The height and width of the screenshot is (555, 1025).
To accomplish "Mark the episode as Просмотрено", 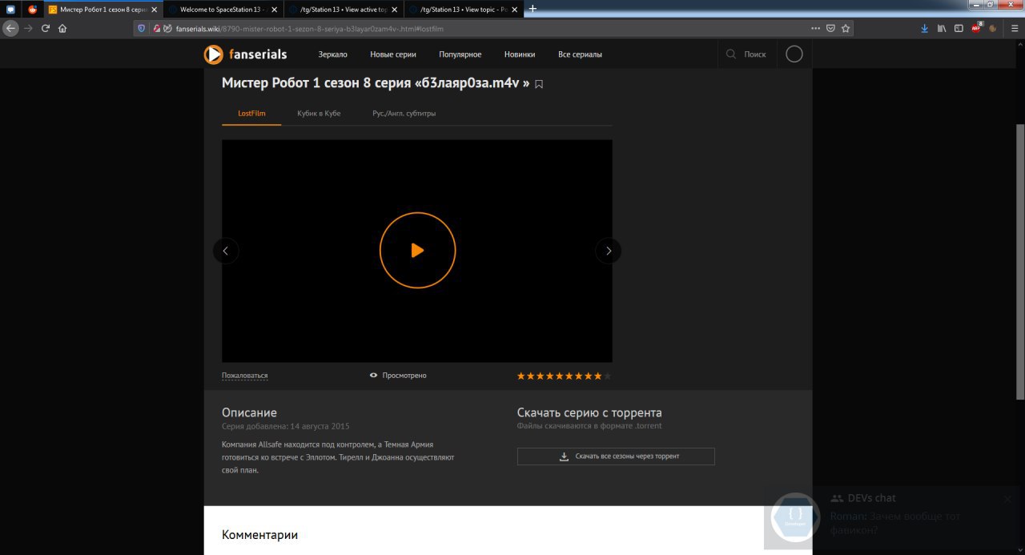I will [398, 375].
